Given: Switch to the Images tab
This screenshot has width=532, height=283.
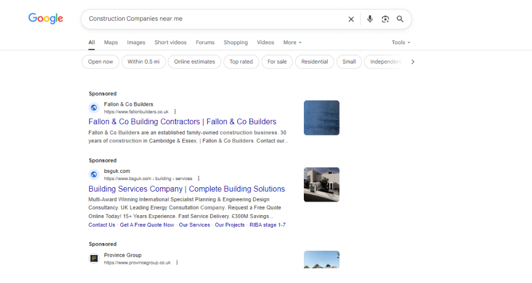Looking at the screenshot, I should point(136,42).
